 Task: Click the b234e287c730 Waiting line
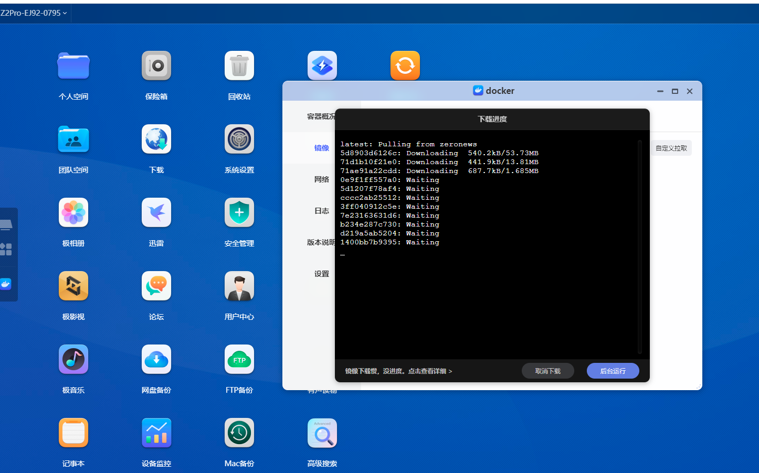389,224
